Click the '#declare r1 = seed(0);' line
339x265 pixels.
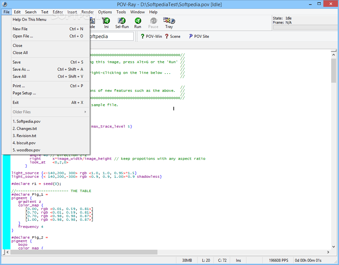point(36,184)
